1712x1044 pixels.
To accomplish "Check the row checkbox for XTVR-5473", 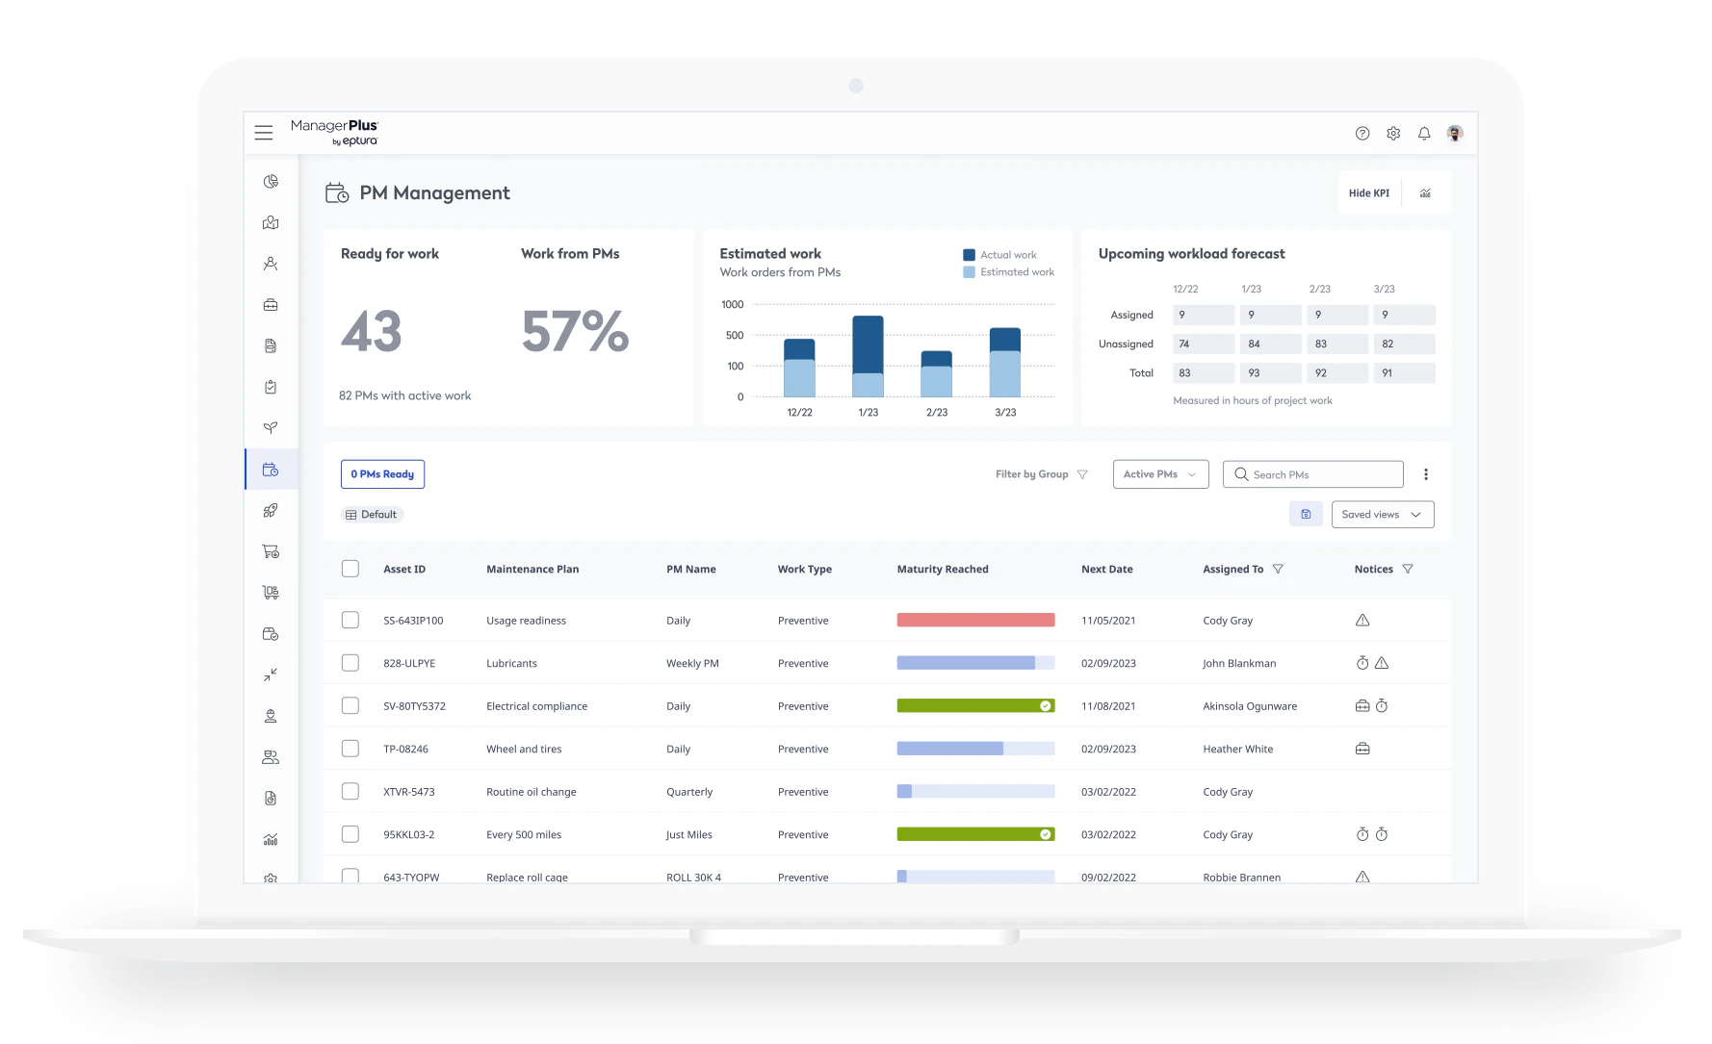I will [x=350, y=791].
